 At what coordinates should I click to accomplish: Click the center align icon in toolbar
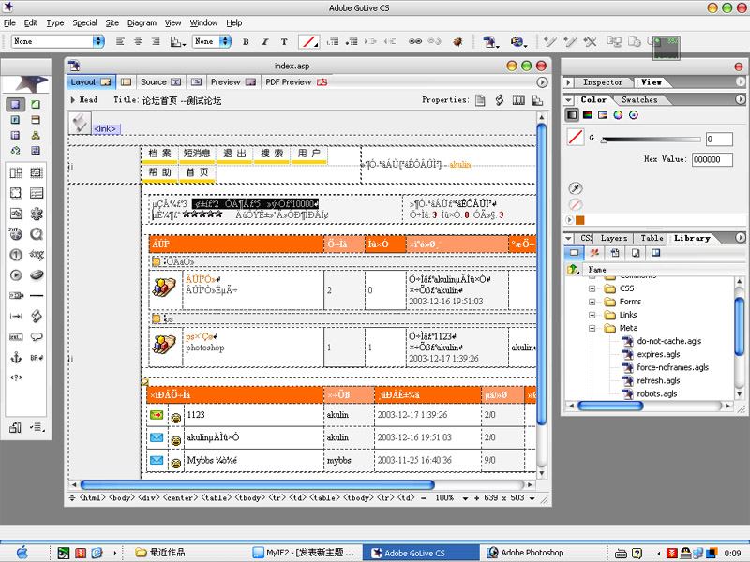tap(138, 42)
